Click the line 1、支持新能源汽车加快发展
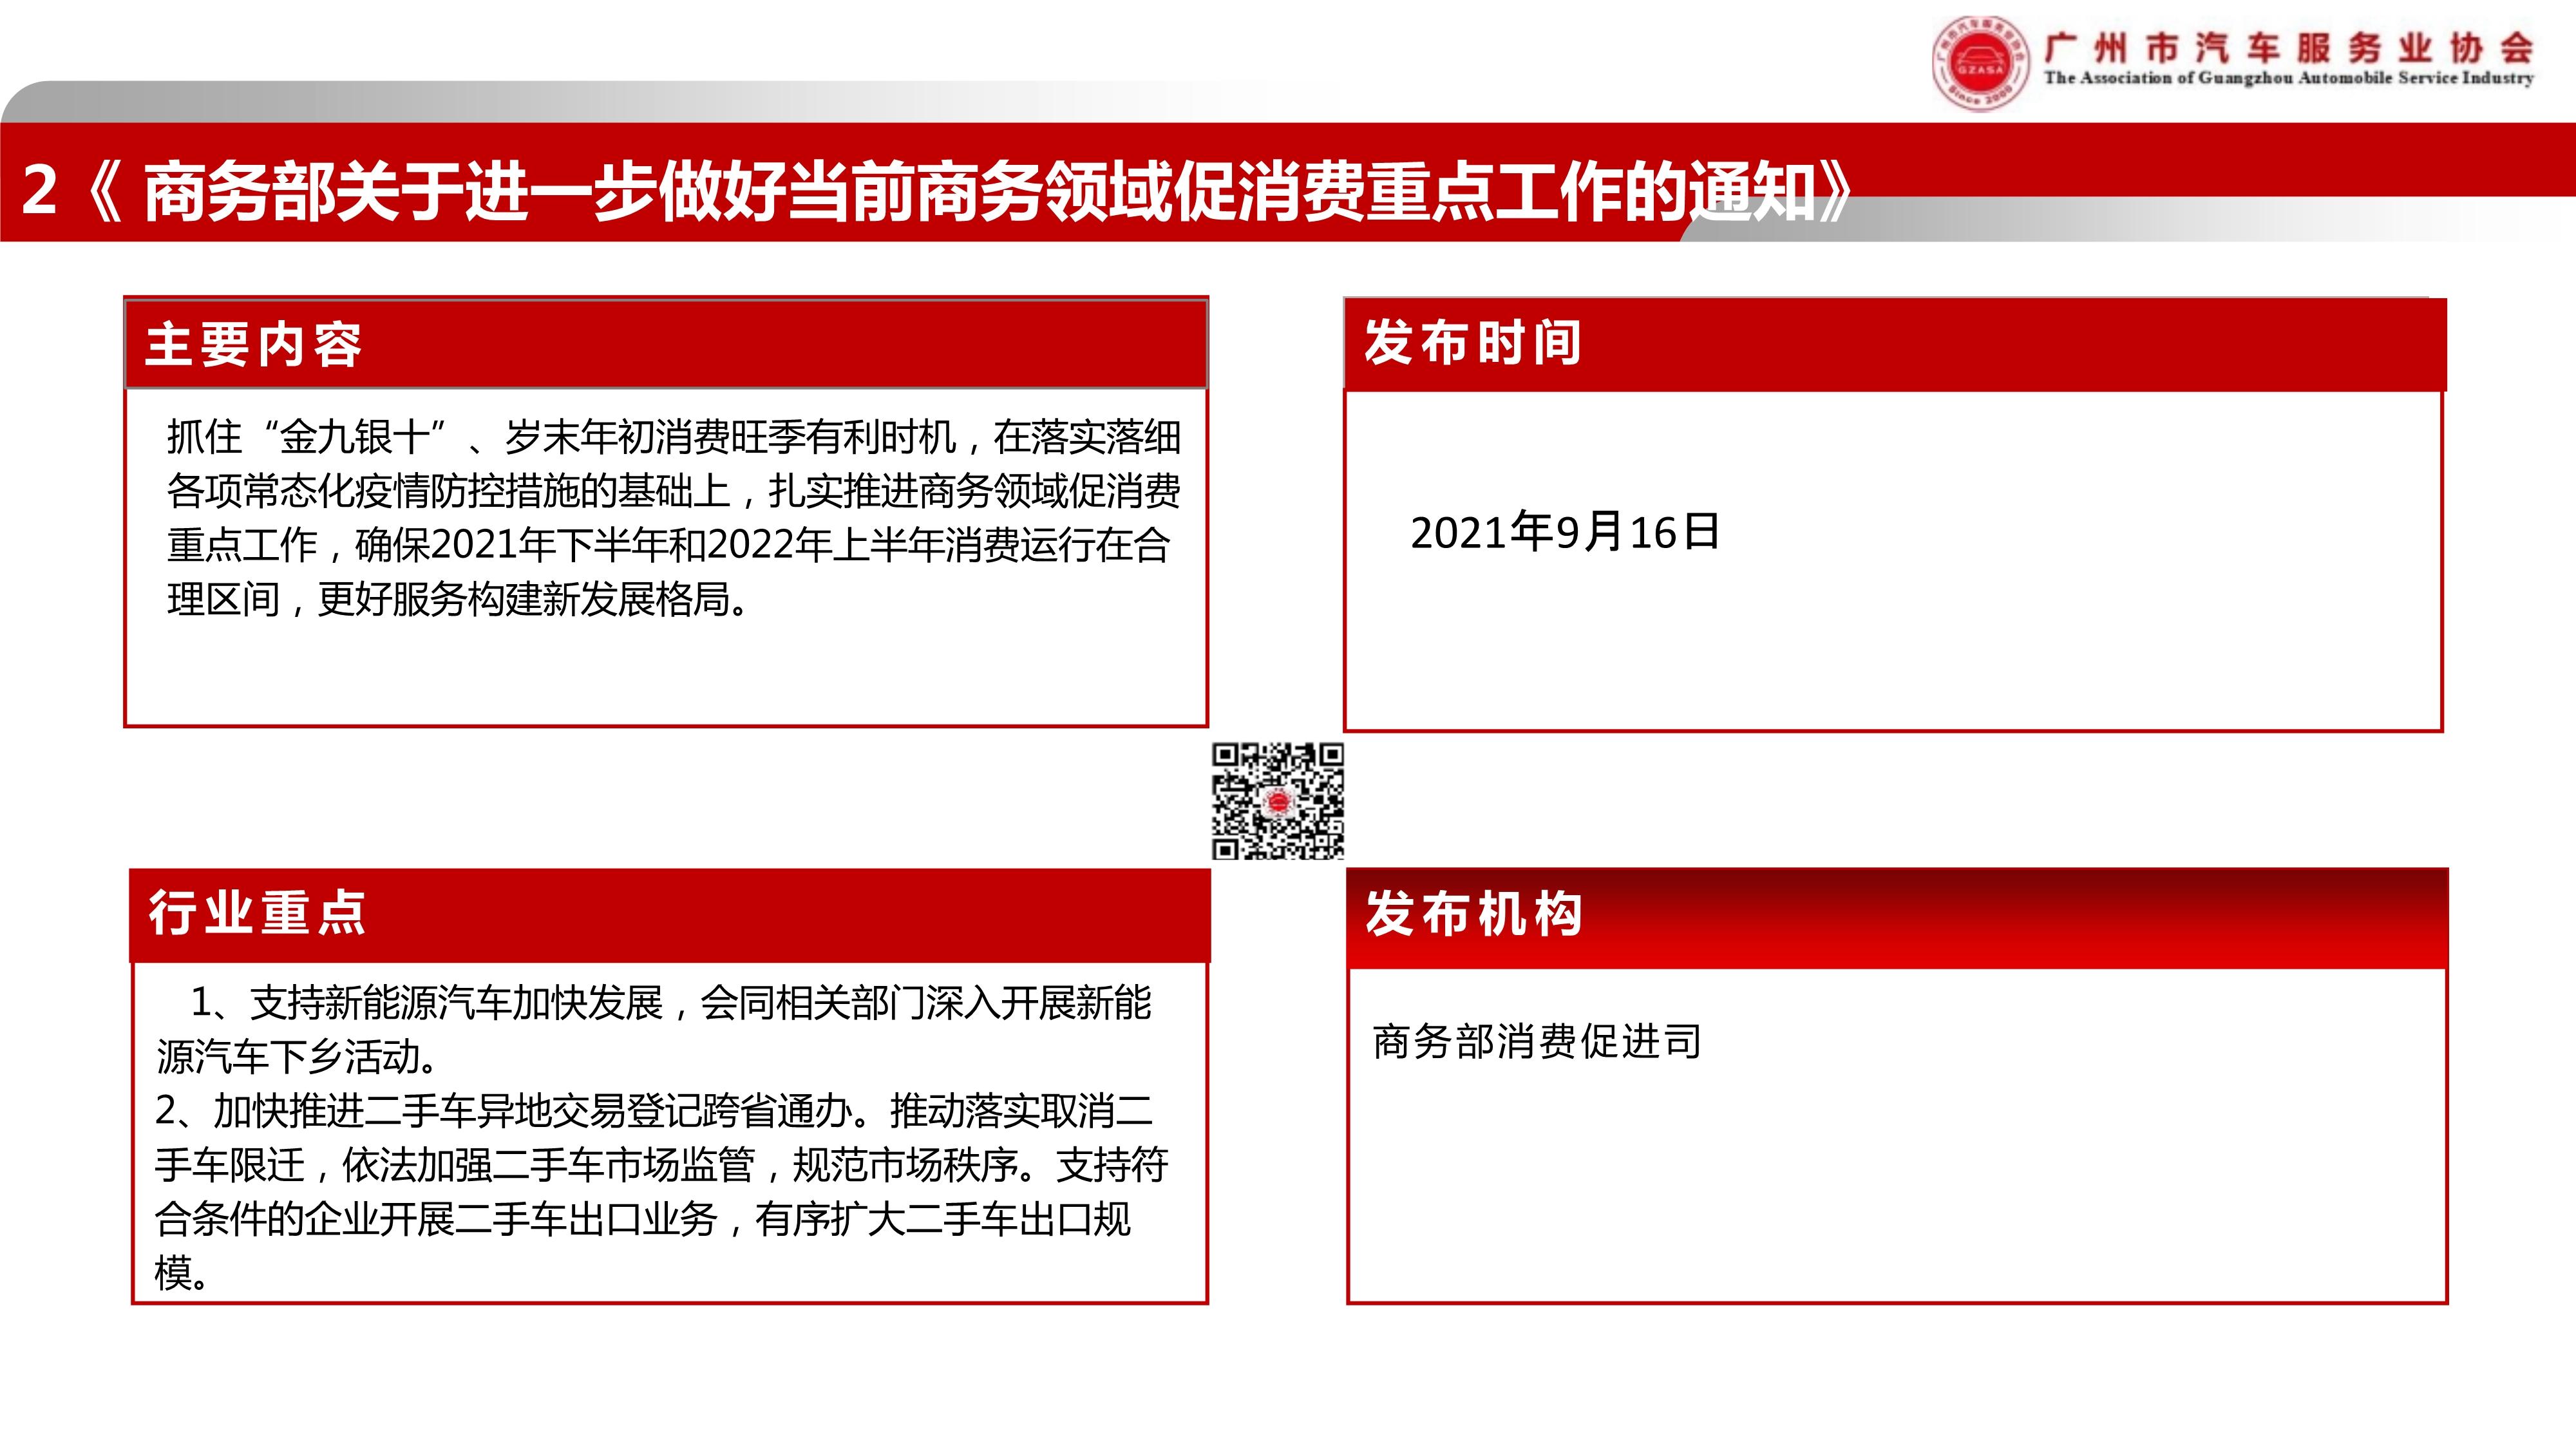Screen dimensions: 2576x1449 point(671,1002)
